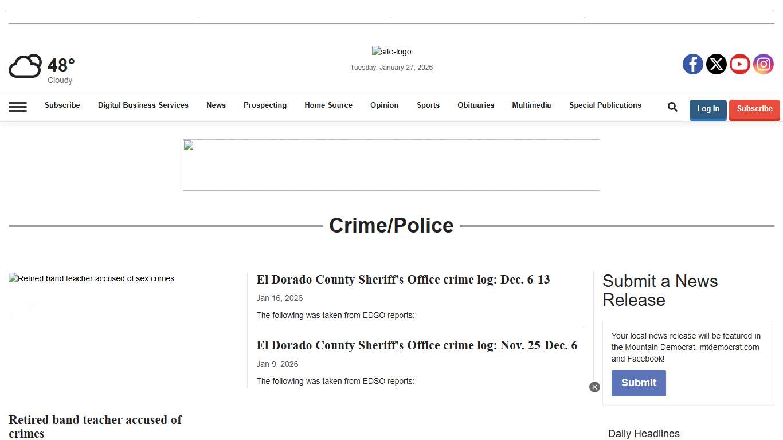The width and height of the screenshot is (783, 440).
Task: Submit a news release
Action: 639,383
